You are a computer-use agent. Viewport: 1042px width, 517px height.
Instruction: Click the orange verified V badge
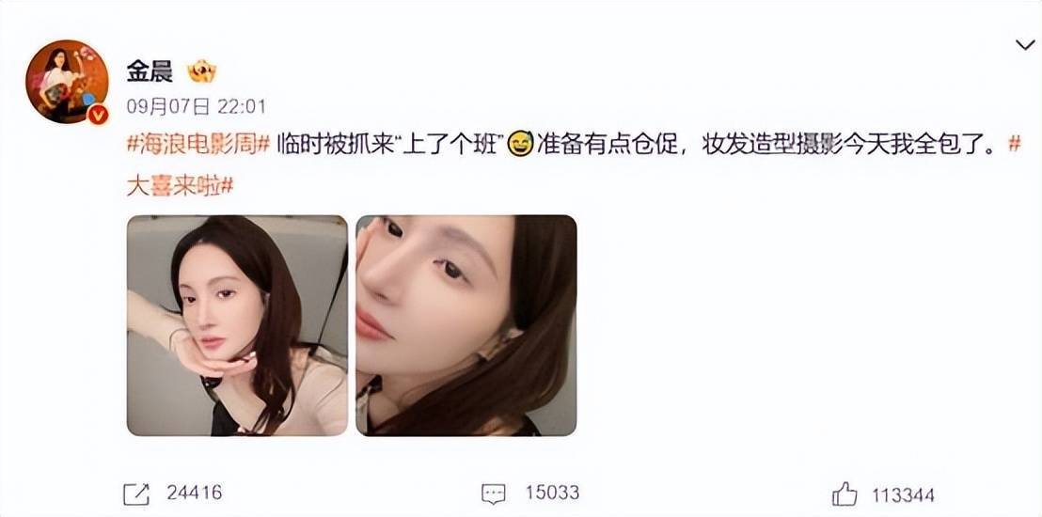[x=99, y=115]
